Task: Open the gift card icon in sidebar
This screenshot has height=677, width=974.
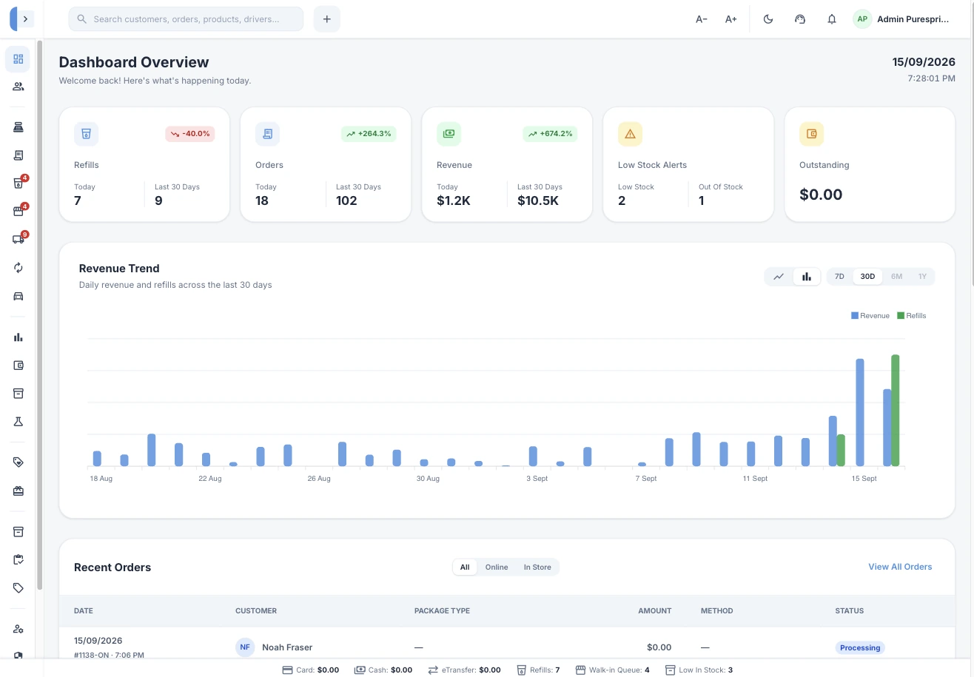Action: point(18,491)
